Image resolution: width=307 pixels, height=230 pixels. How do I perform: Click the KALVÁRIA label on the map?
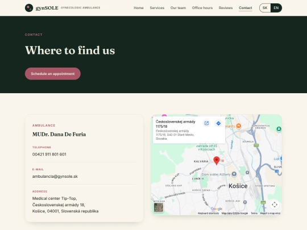201,161
